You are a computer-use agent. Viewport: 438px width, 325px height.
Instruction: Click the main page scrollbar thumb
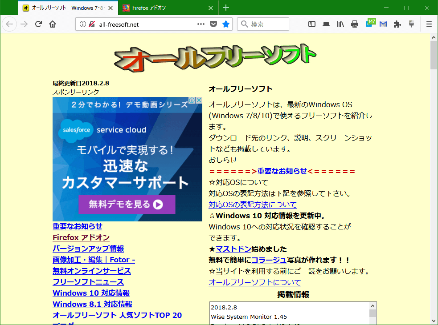(434, 55)
